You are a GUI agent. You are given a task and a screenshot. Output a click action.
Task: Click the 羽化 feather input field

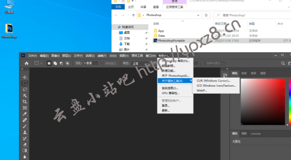(x=91, y=63)
